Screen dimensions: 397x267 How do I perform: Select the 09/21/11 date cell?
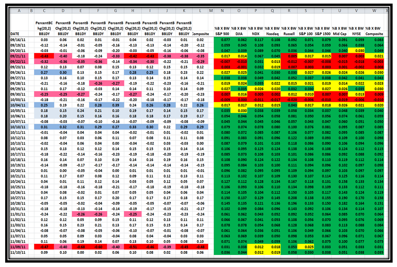[x=19, y=56]
